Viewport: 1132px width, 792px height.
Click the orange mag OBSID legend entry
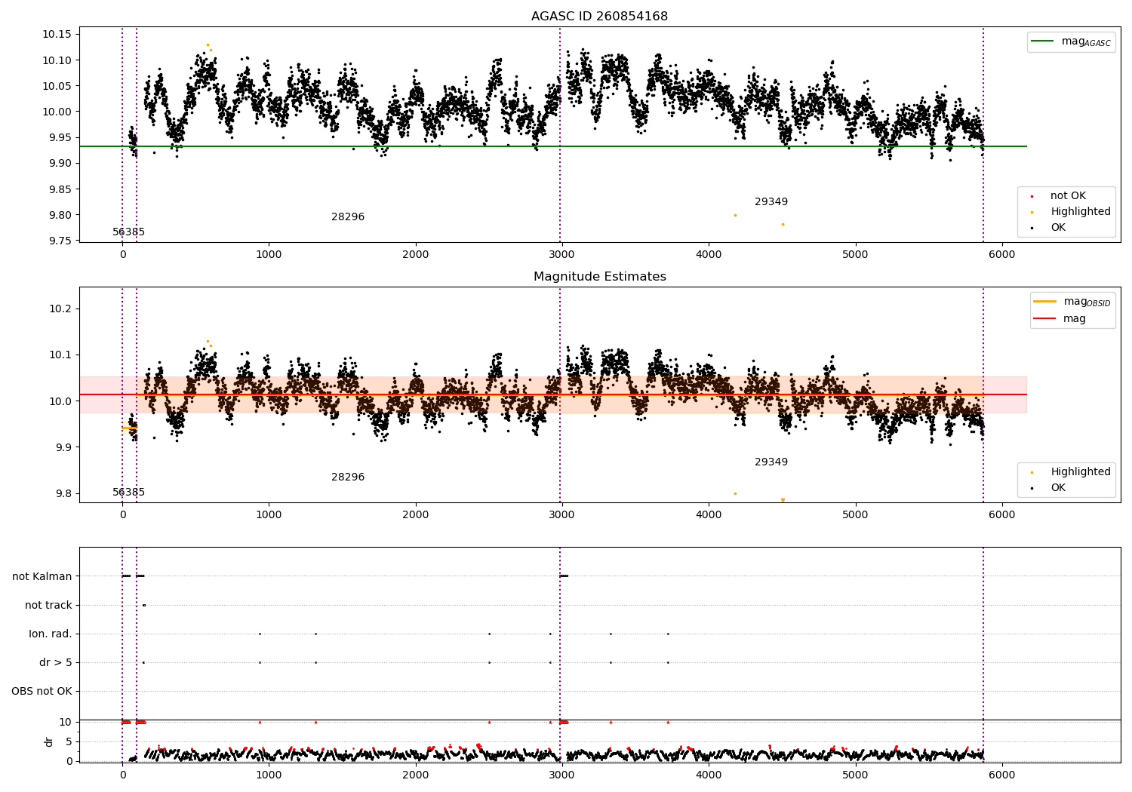[x=1072, y=302]
